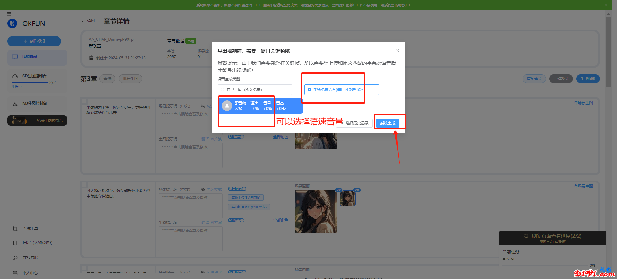Click the 本地上传(SVIP特权) button
This screenshot has height=279, width=617.
(246, 198)
